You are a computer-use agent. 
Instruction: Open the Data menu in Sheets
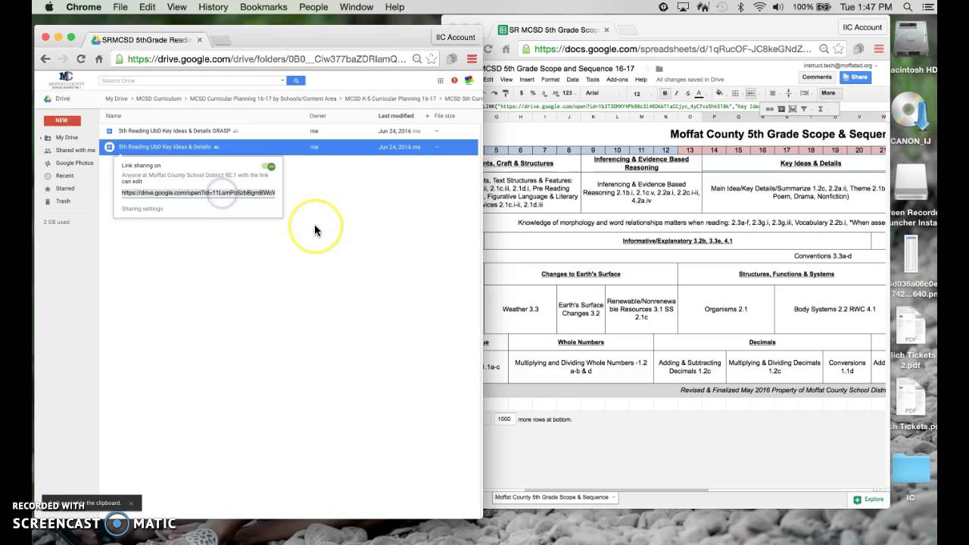572,79
